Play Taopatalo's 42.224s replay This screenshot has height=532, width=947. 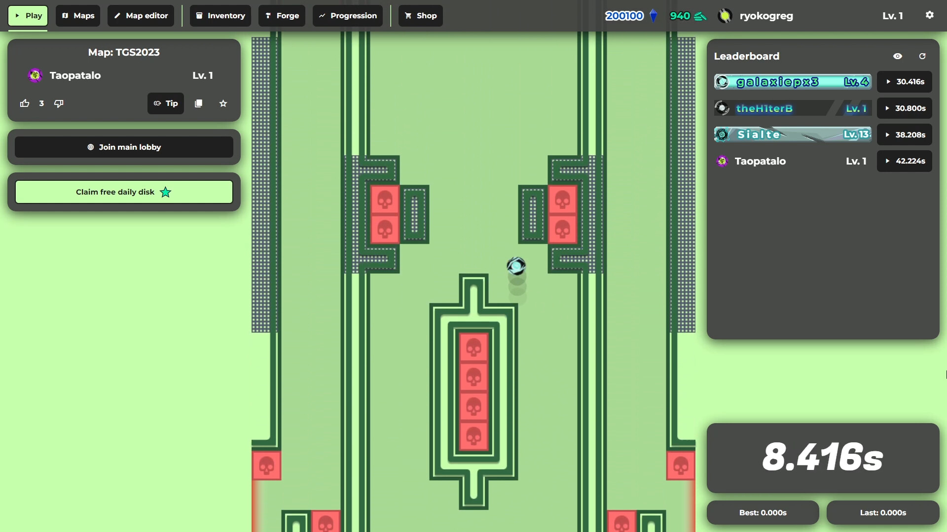click(x=905, y=161)
